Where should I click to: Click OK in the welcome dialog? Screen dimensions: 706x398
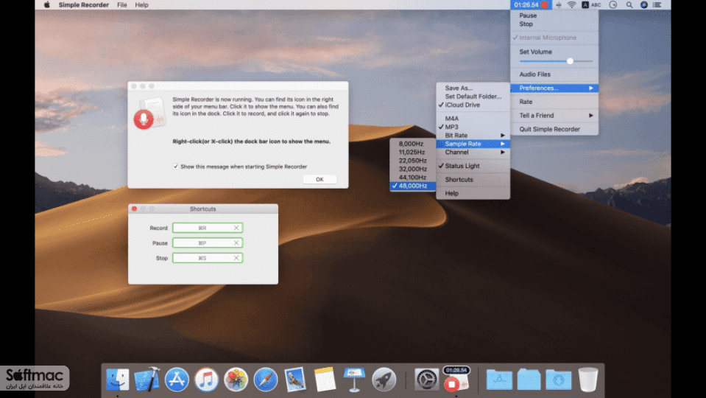[320, 179]
